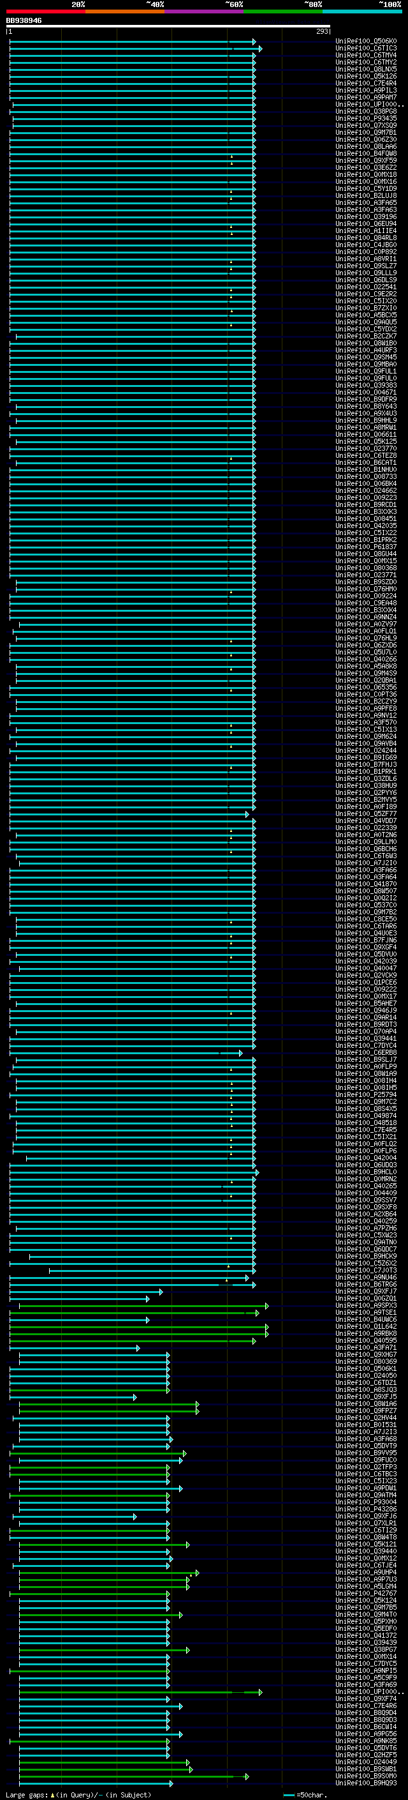
Task: Select UniRef100_B2LUJ8 label
Action: (x=366, y=195)
